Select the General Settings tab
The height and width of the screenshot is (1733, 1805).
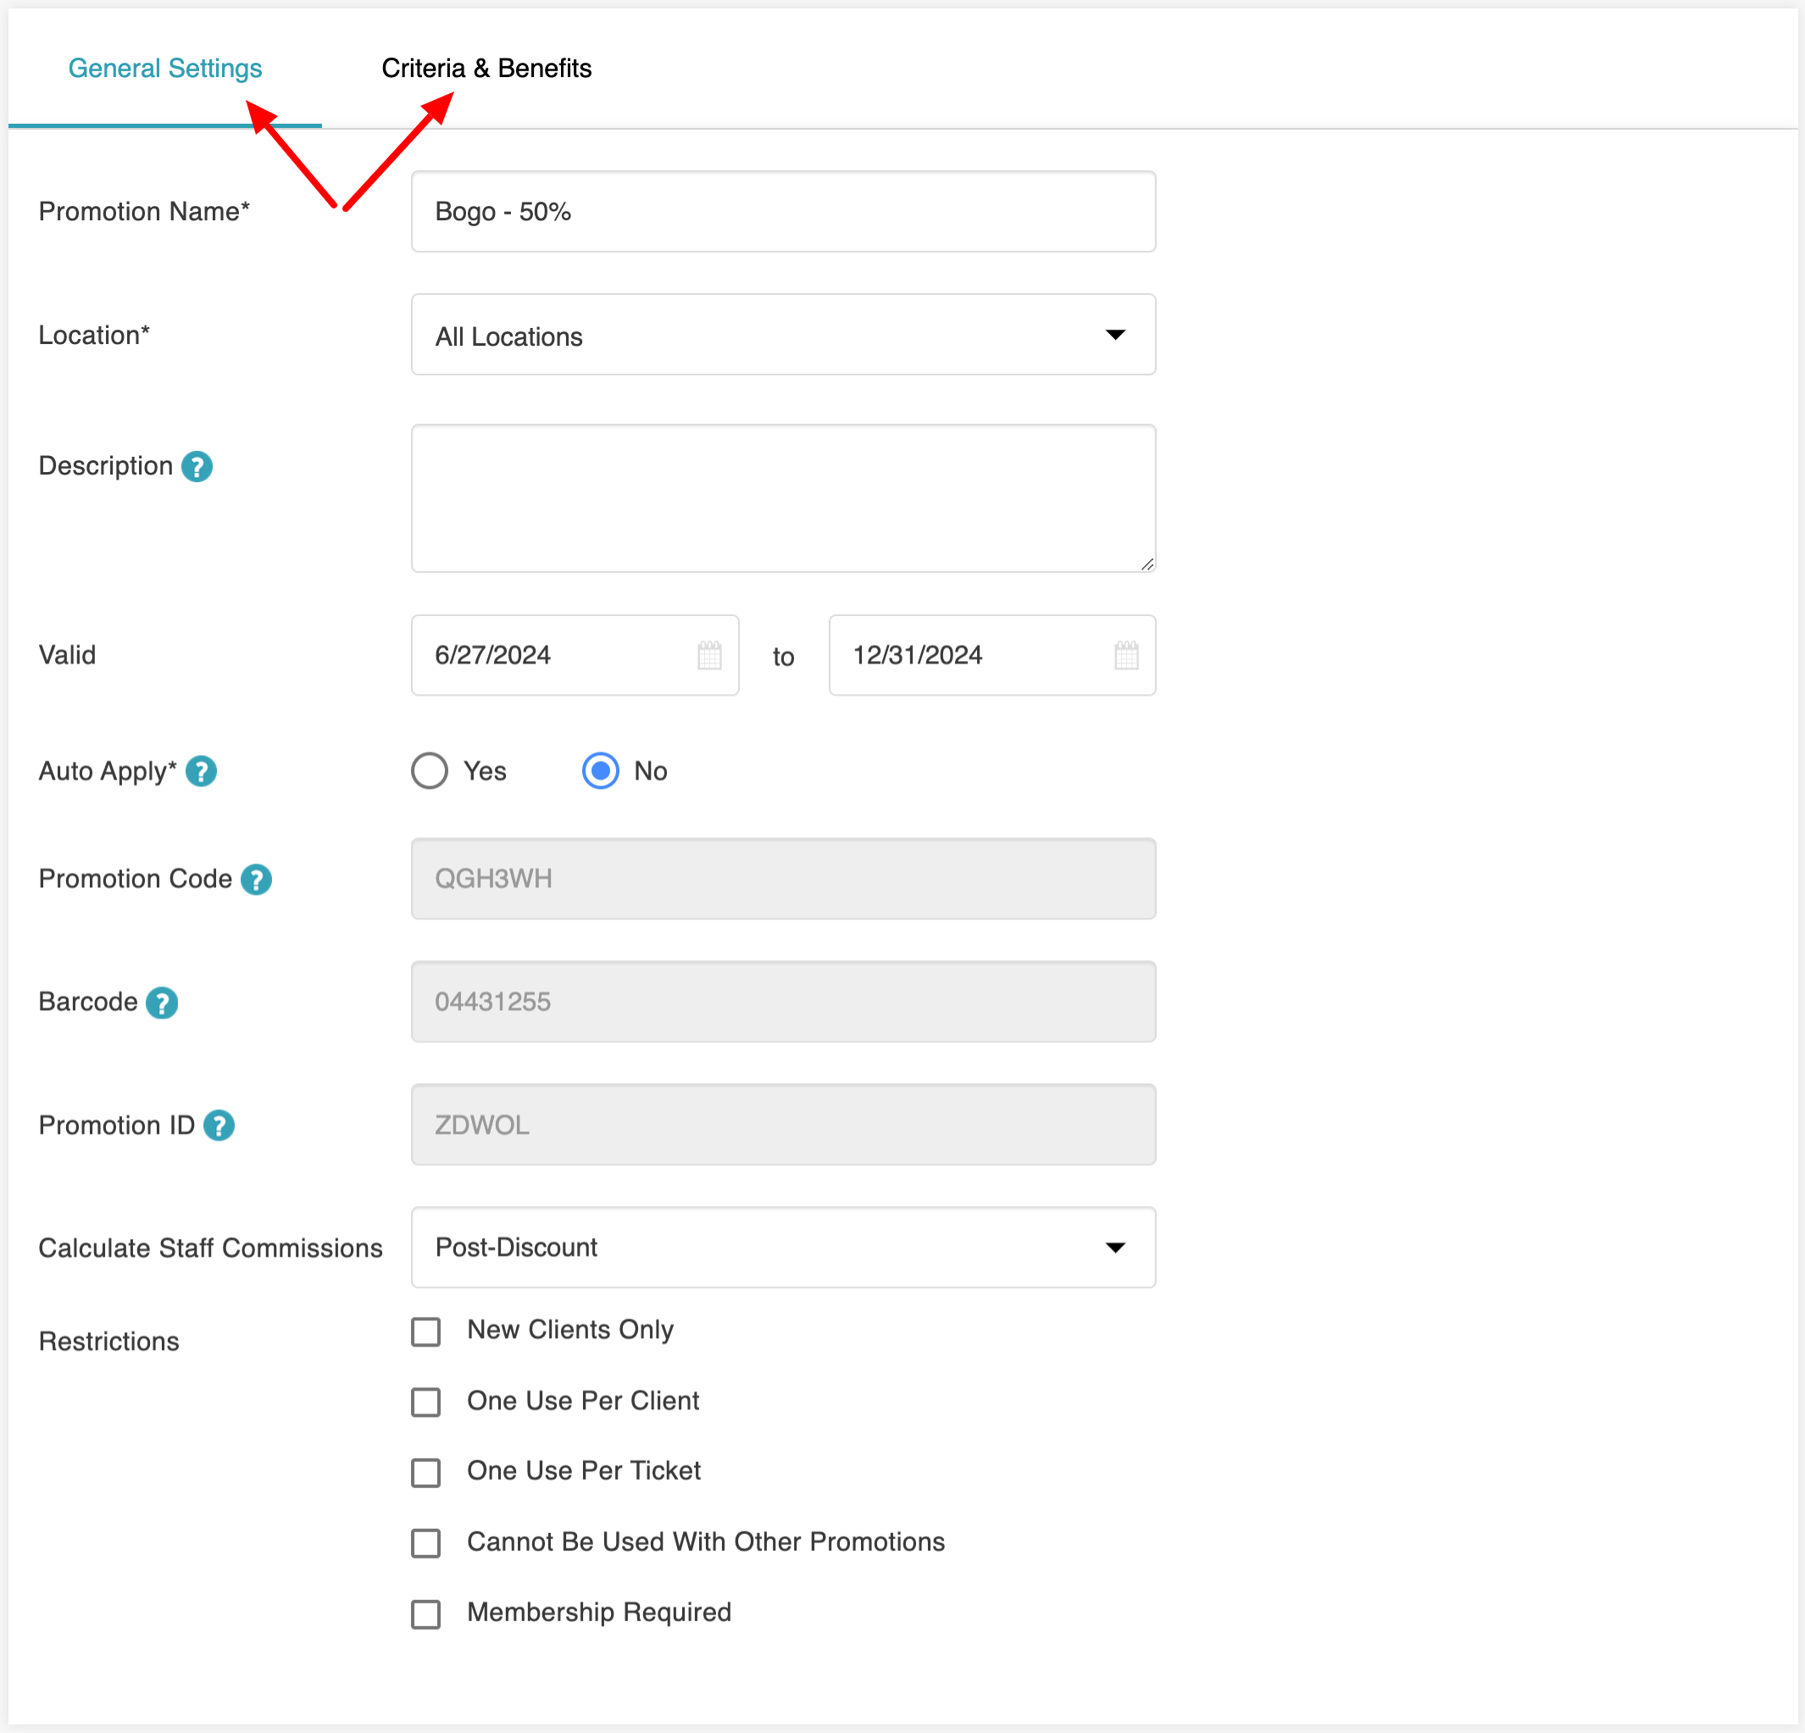coord(166,69)
